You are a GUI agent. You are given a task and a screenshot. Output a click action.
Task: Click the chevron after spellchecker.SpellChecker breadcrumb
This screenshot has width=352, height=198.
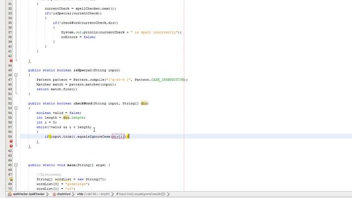point(47,194)
